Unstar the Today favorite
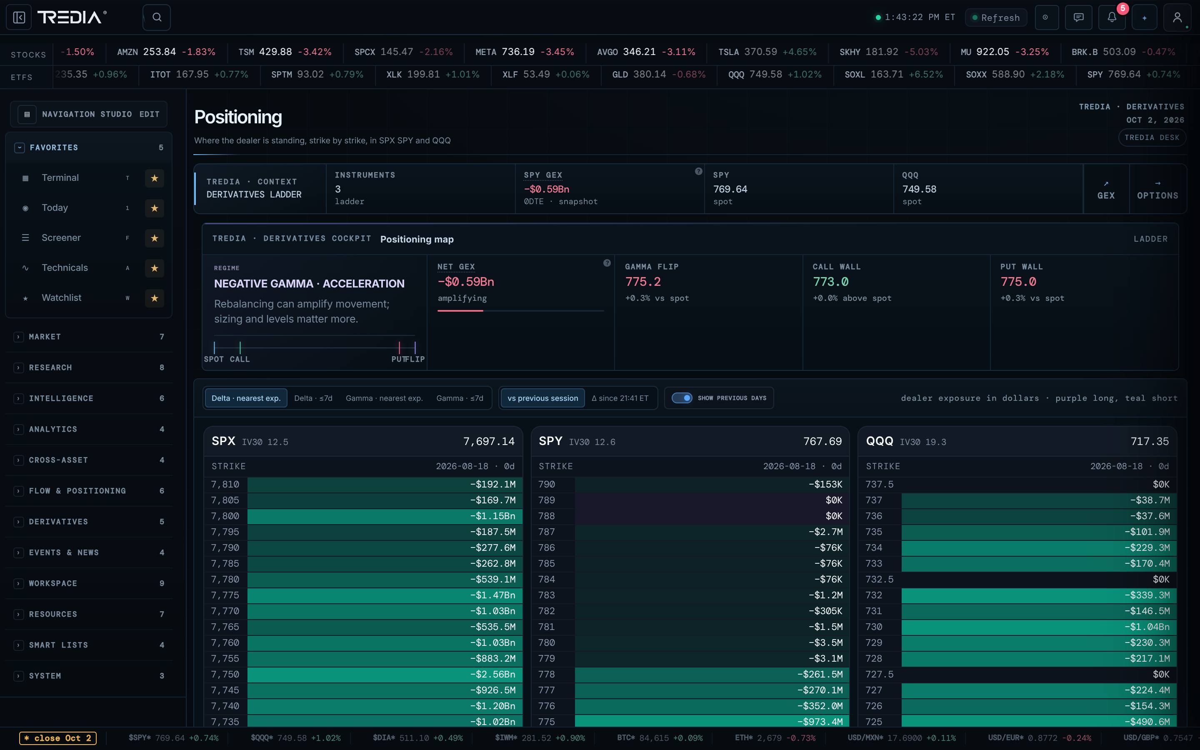 (x=154, y=208)
